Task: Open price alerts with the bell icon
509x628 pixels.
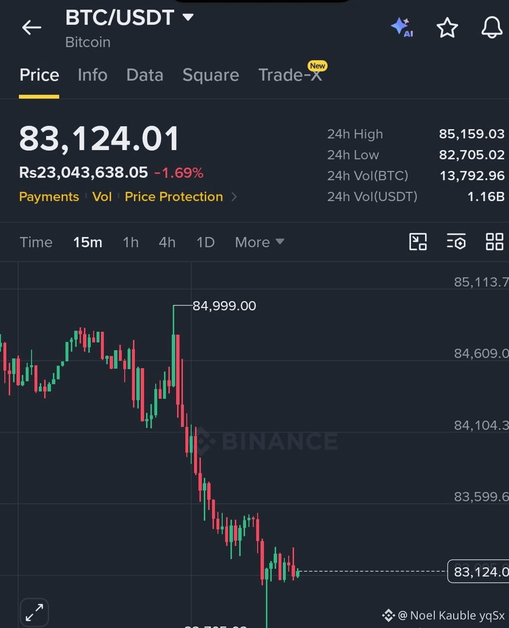Action: pyautogui.click(x=492, y=27)
